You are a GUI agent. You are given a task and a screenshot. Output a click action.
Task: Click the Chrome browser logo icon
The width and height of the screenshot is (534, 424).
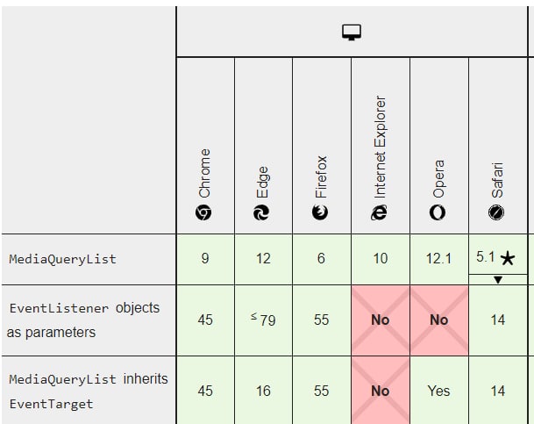click(204, 212)
